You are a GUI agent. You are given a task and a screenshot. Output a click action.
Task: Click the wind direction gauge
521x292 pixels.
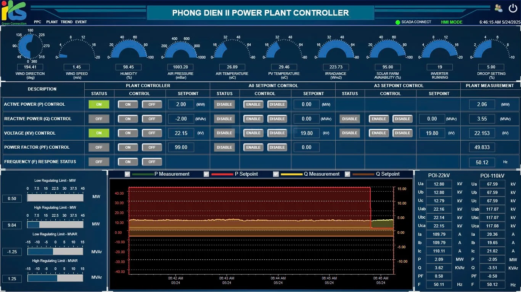[x=31, y=46]
